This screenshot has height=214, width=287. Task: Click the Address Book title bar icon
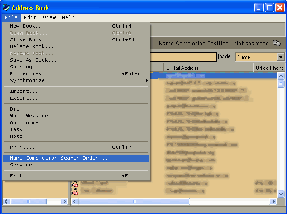tap(6, 8)
